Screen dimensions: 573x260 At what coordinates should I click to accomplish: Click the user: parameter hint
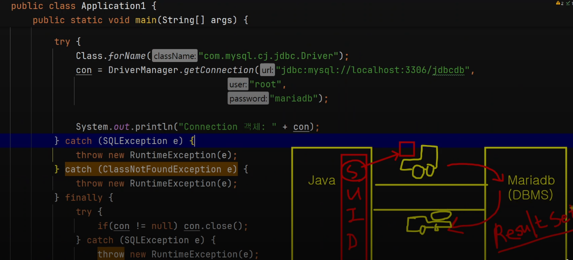point(238,84)
